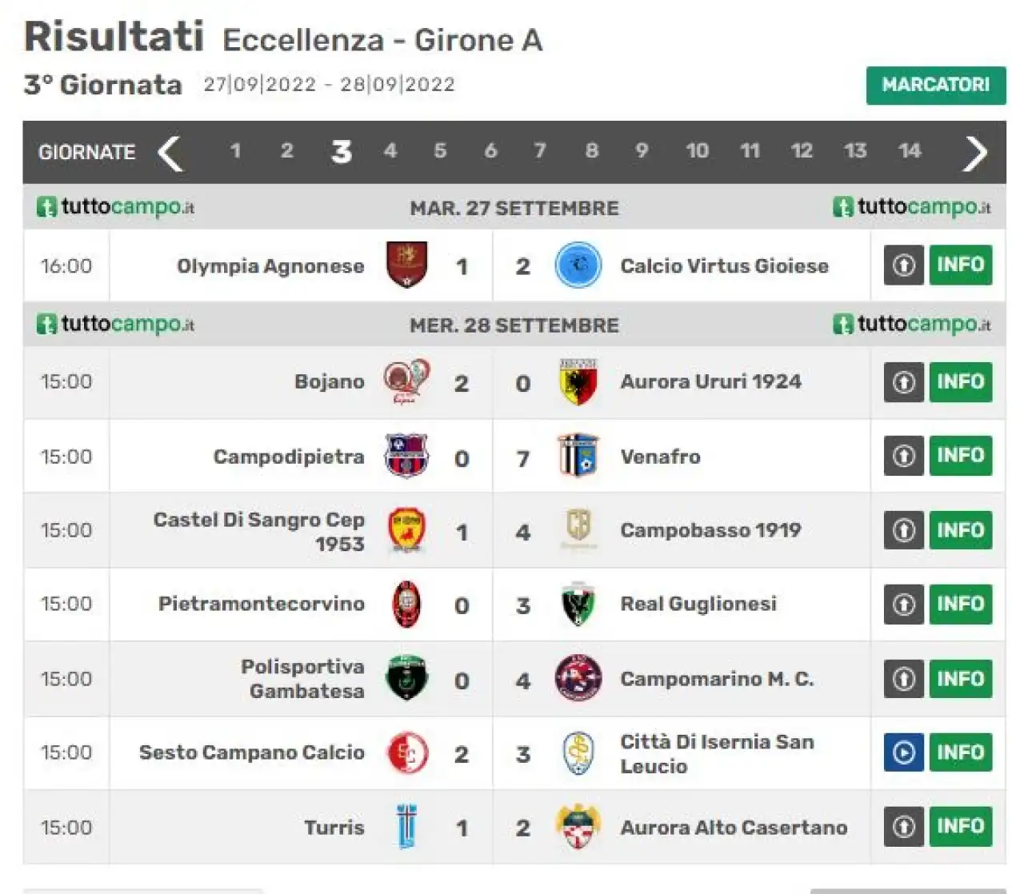Go to previous giornate with left chevron

pyautogui.click(x=170, y=153)
